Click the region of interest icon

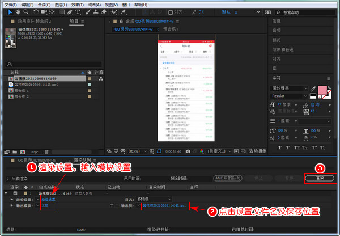point(236,151)
